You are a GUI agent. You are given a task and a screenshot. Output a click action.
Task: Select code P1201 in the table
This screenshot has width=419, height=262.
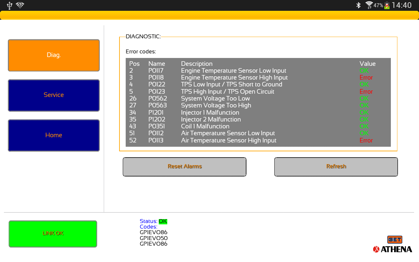(x=156, y=113)
